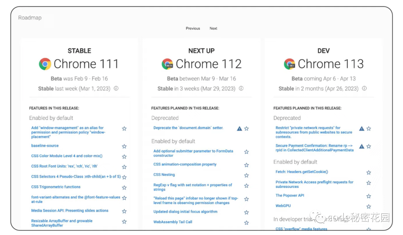Click the Roadmap page title

coord(30,18)
